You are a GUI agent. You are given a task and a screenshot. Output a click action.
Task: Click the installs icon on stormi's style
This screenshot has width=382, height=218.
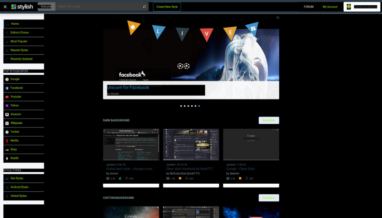(x=108, y=178)
